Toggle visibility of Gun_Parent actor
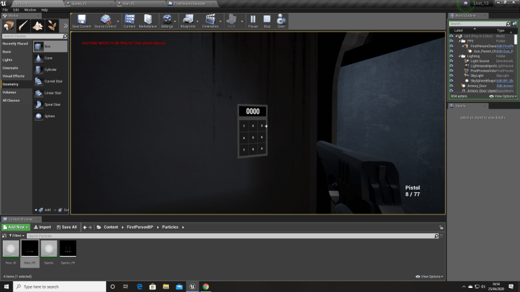Screen dimensions: 520x292 coord(451,51)
